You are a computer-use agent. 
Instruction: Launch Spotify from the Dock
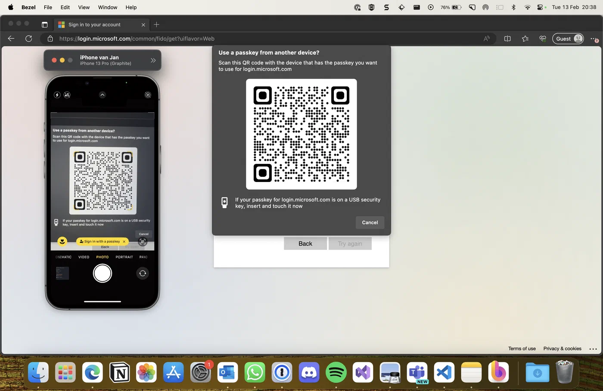point(336,372)
